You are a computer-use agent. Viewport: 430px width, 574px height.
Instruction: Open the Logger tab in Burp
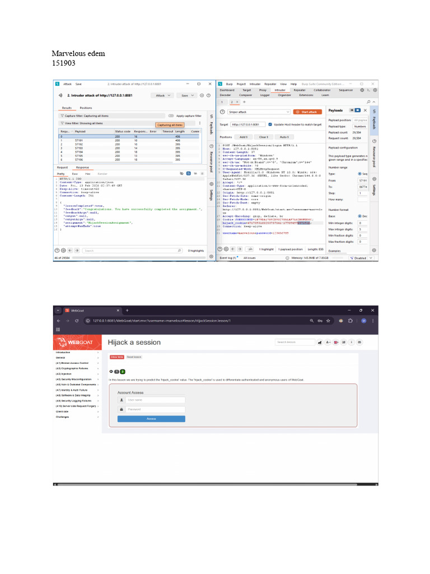pos(265,95)
